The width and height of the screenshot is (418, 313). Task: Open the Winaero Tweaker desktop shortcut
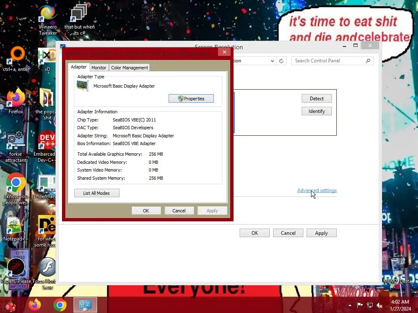[47, 20]
